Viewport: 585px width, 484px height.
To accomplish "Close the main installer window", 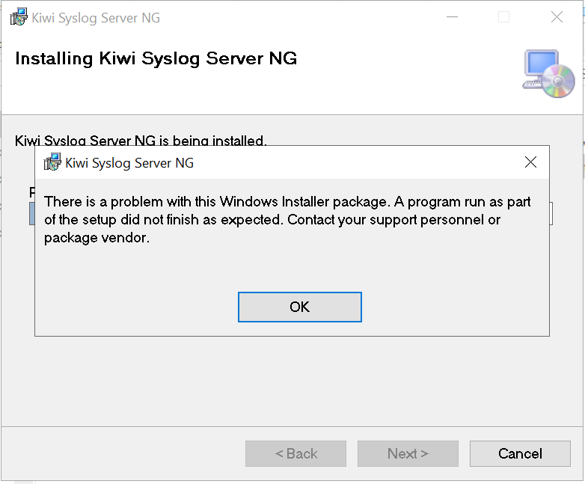I will pos(557,17).
